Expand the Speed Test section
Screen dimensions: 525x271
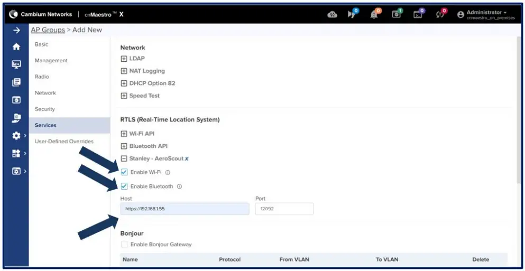[x=124, y=96]
